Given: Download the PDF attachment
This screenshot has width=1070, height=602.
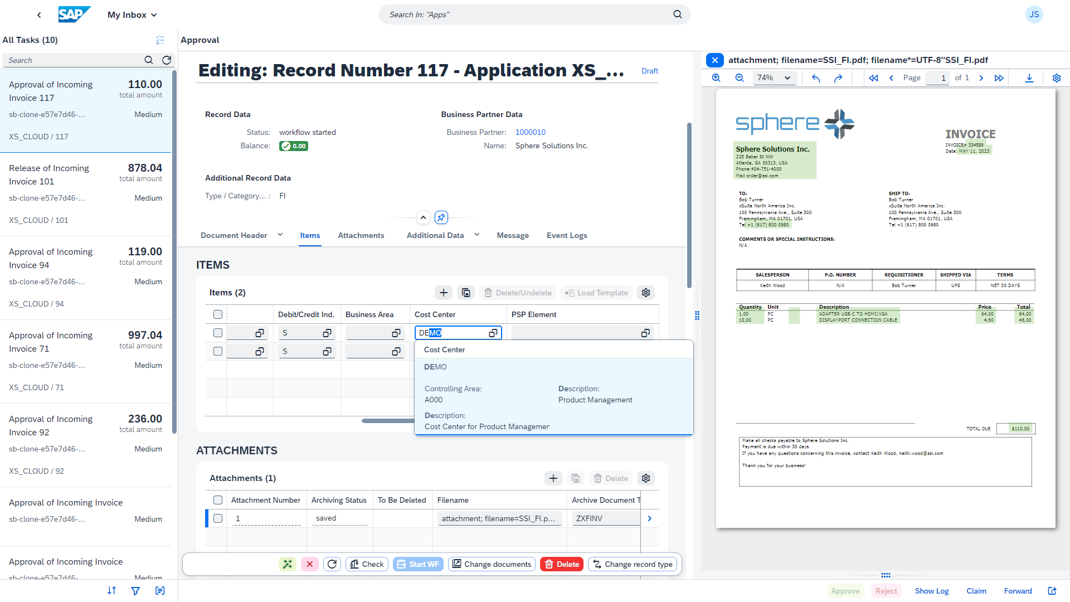Looking at the screenshot, I should (1029, 78).
